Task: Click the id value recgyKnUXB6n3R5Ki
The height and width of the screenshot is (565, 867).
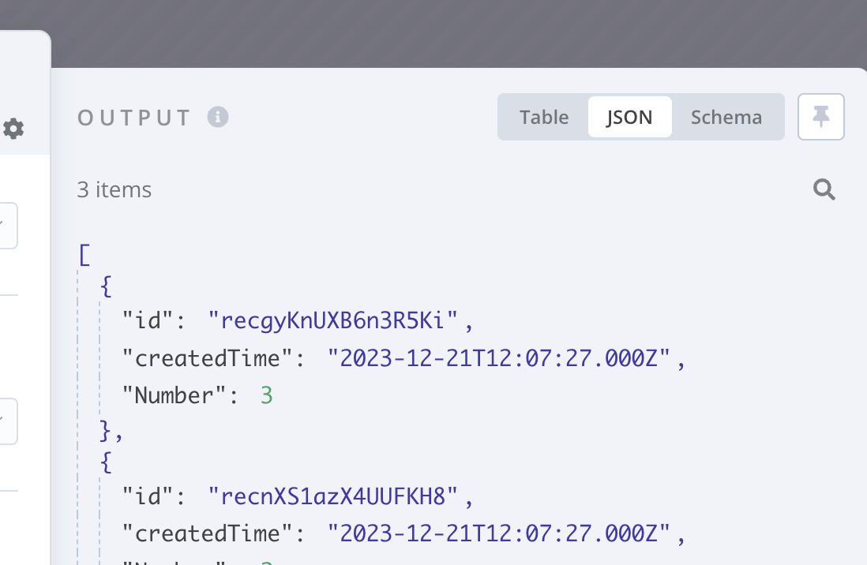Action: pyautogui.click(x=333, y=320)
